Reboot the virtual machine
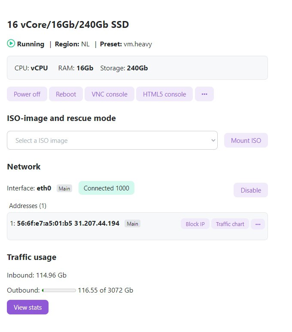The image size is (292, 332). pyautogui.click(x=66, y=94)
